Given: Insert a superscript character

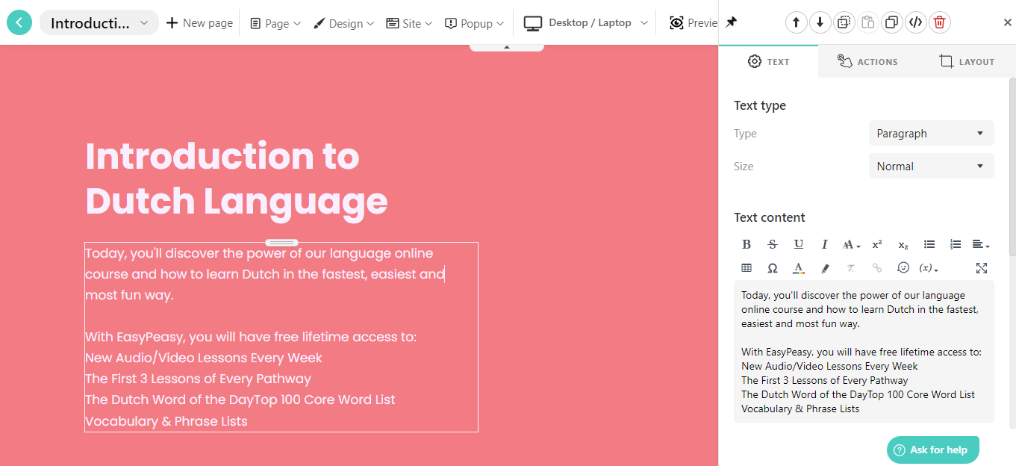Looking at the screenshot, I should (x=877, y=243).
